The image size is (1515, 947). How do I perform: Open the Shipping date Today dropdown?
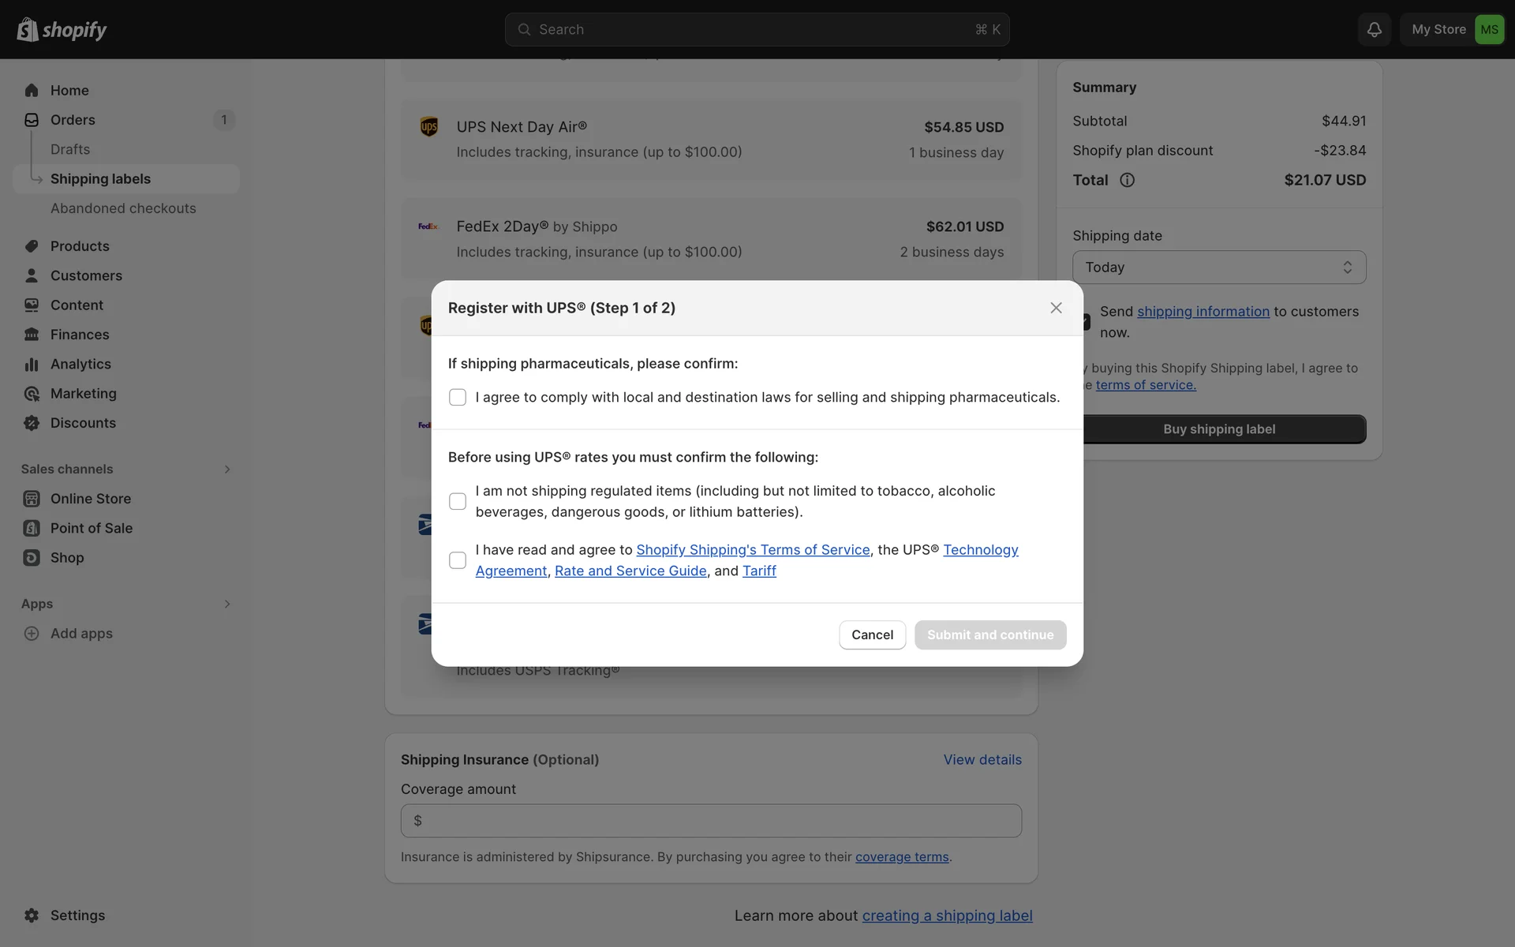[1218, 268]
